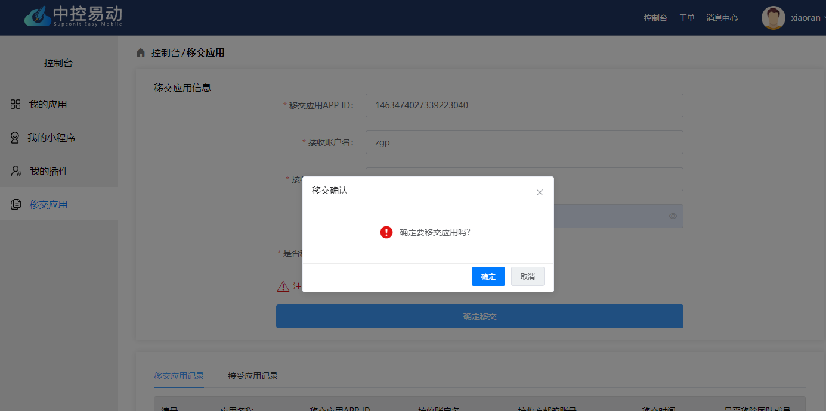Screen dimensions: 826x411
Task: Open 我的应用 in sidebar
Action: tap(48, 104)
